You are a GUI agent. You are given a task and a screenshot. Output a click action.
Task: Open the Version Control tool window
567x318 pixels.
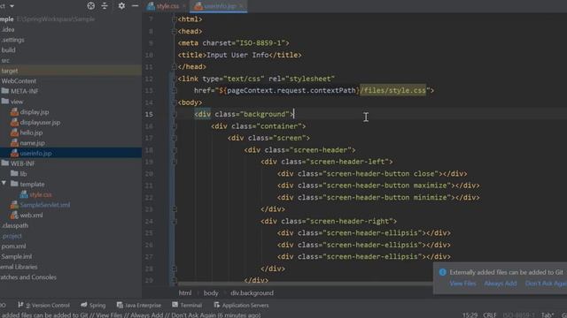pos(43,306)
